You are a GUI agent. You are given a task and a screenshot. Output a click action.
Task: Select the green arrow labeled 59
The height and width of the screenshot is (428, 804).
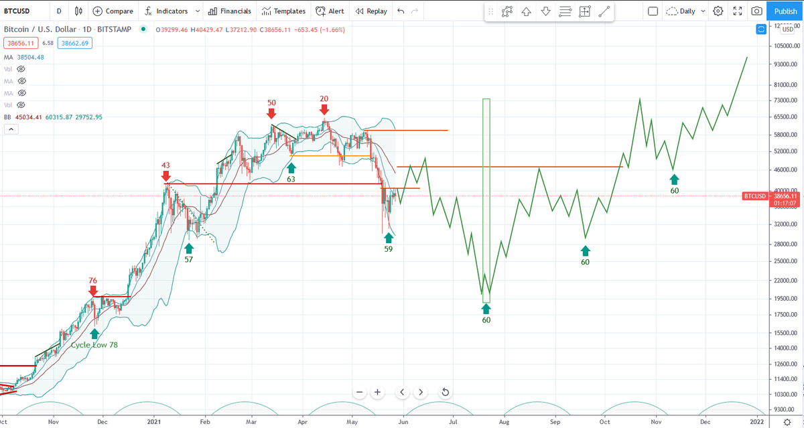(x=389, y=238)
